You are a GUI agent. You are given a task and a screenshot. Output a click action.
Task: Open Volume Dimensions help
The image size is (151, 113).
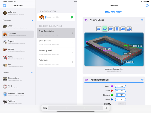(x=142, y=80)
